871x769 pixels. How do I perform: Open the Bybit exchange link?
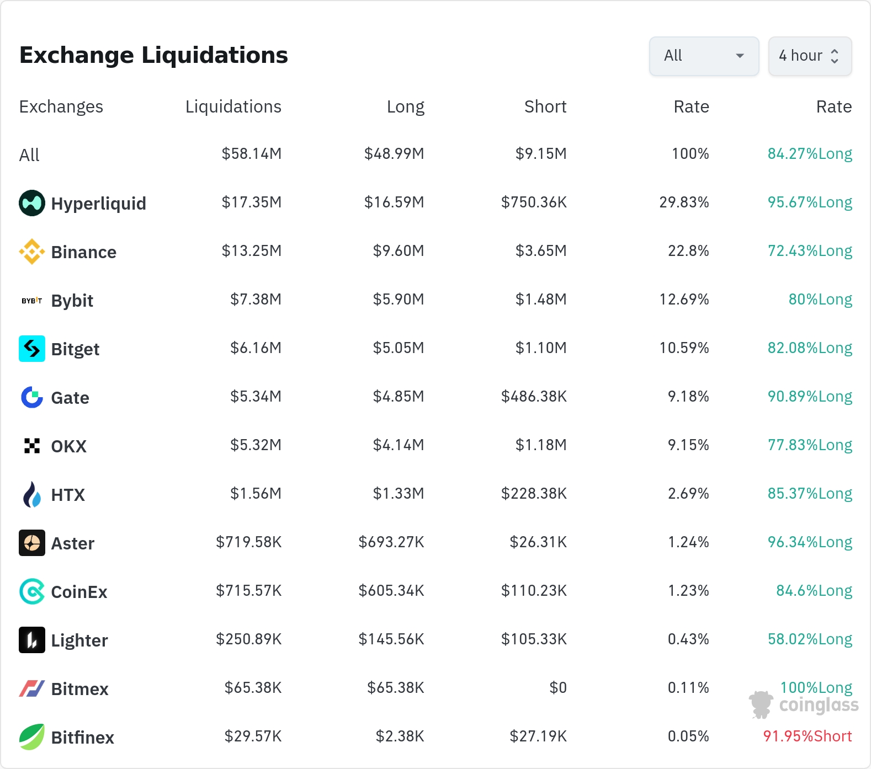coord(72,301)
